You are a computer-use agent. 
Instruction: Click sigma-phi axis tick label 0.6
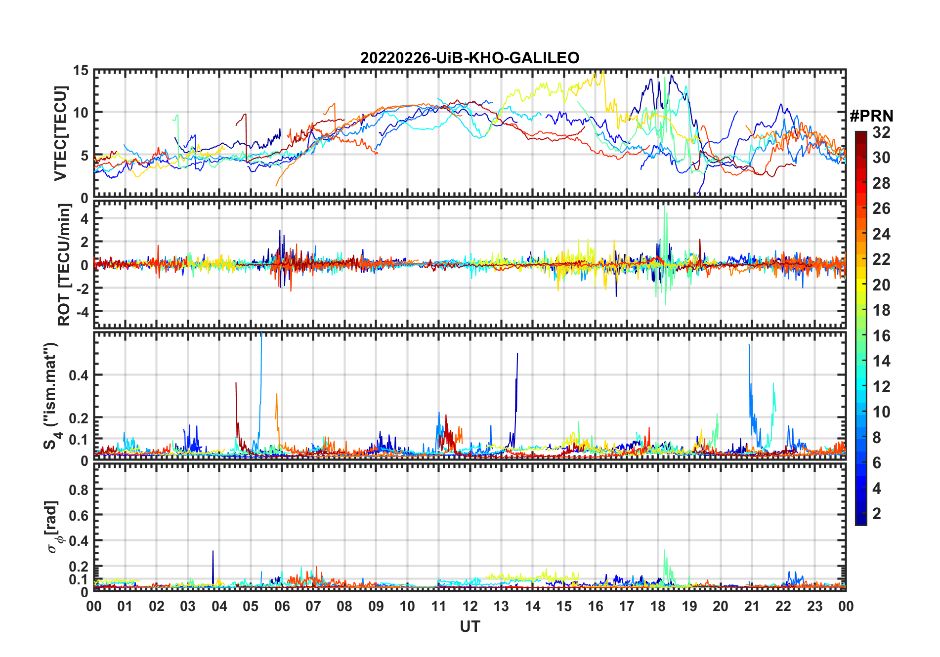[79, 516]
